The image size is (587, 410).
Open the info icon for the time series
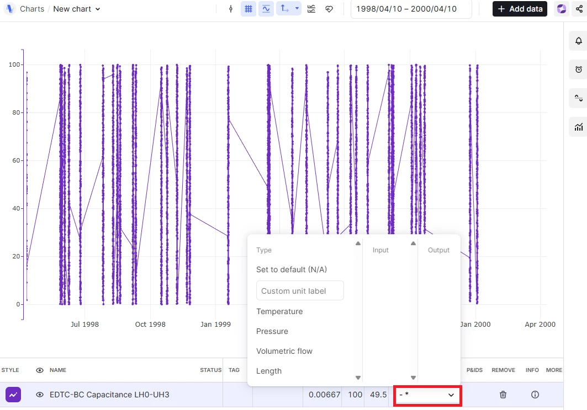click(x=535, y=395)
